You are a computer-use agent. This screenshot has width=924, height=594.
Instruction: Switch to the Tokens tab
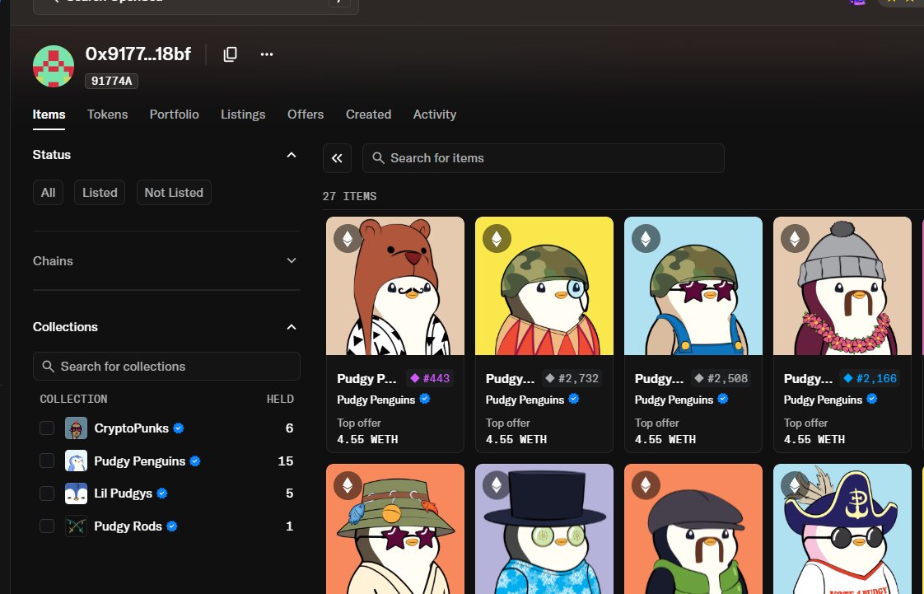click(x=107, y=115)
